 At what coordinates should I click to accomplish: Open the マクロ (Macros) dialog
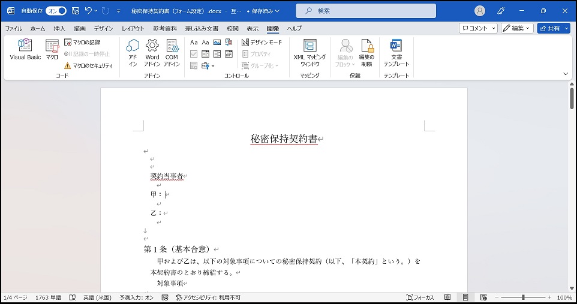pos(52,49)
